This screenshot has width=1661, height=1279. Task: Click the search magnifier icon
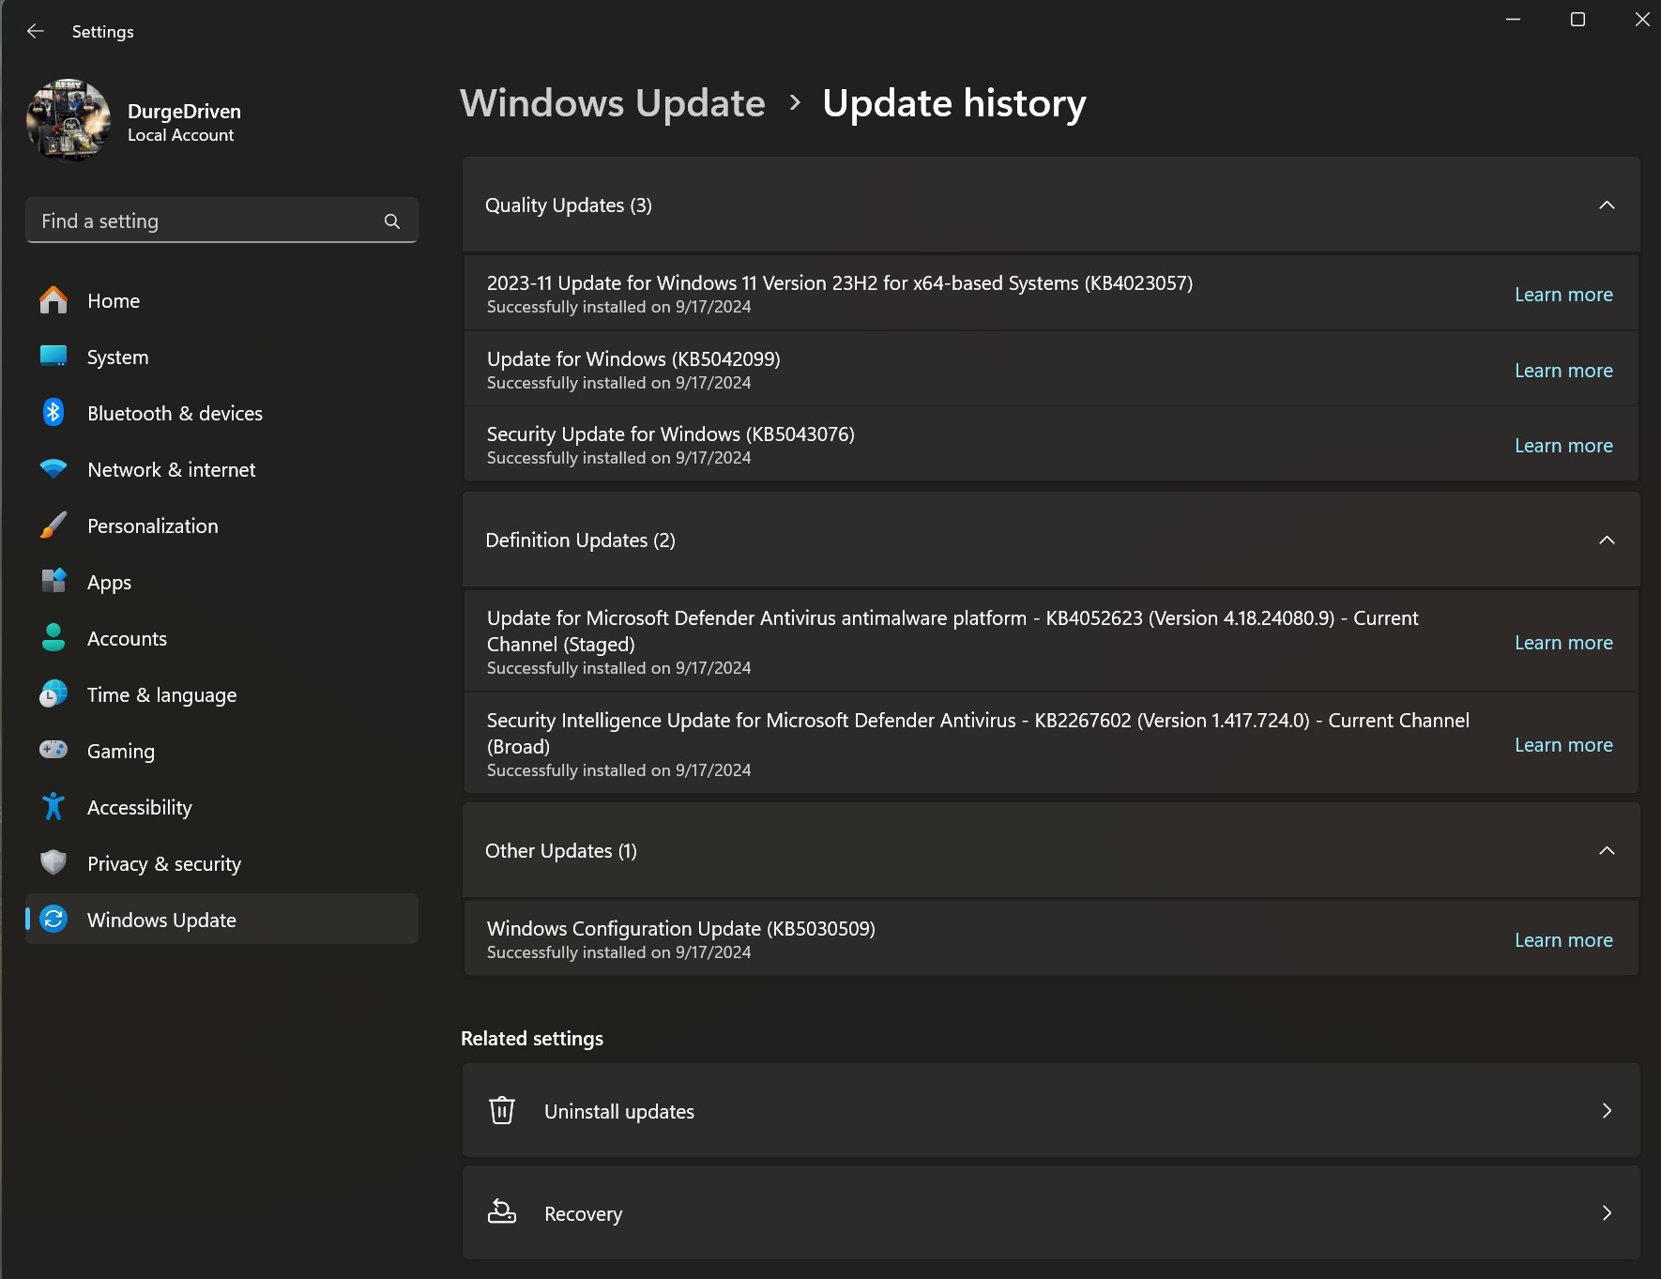(x=392, y=221)
